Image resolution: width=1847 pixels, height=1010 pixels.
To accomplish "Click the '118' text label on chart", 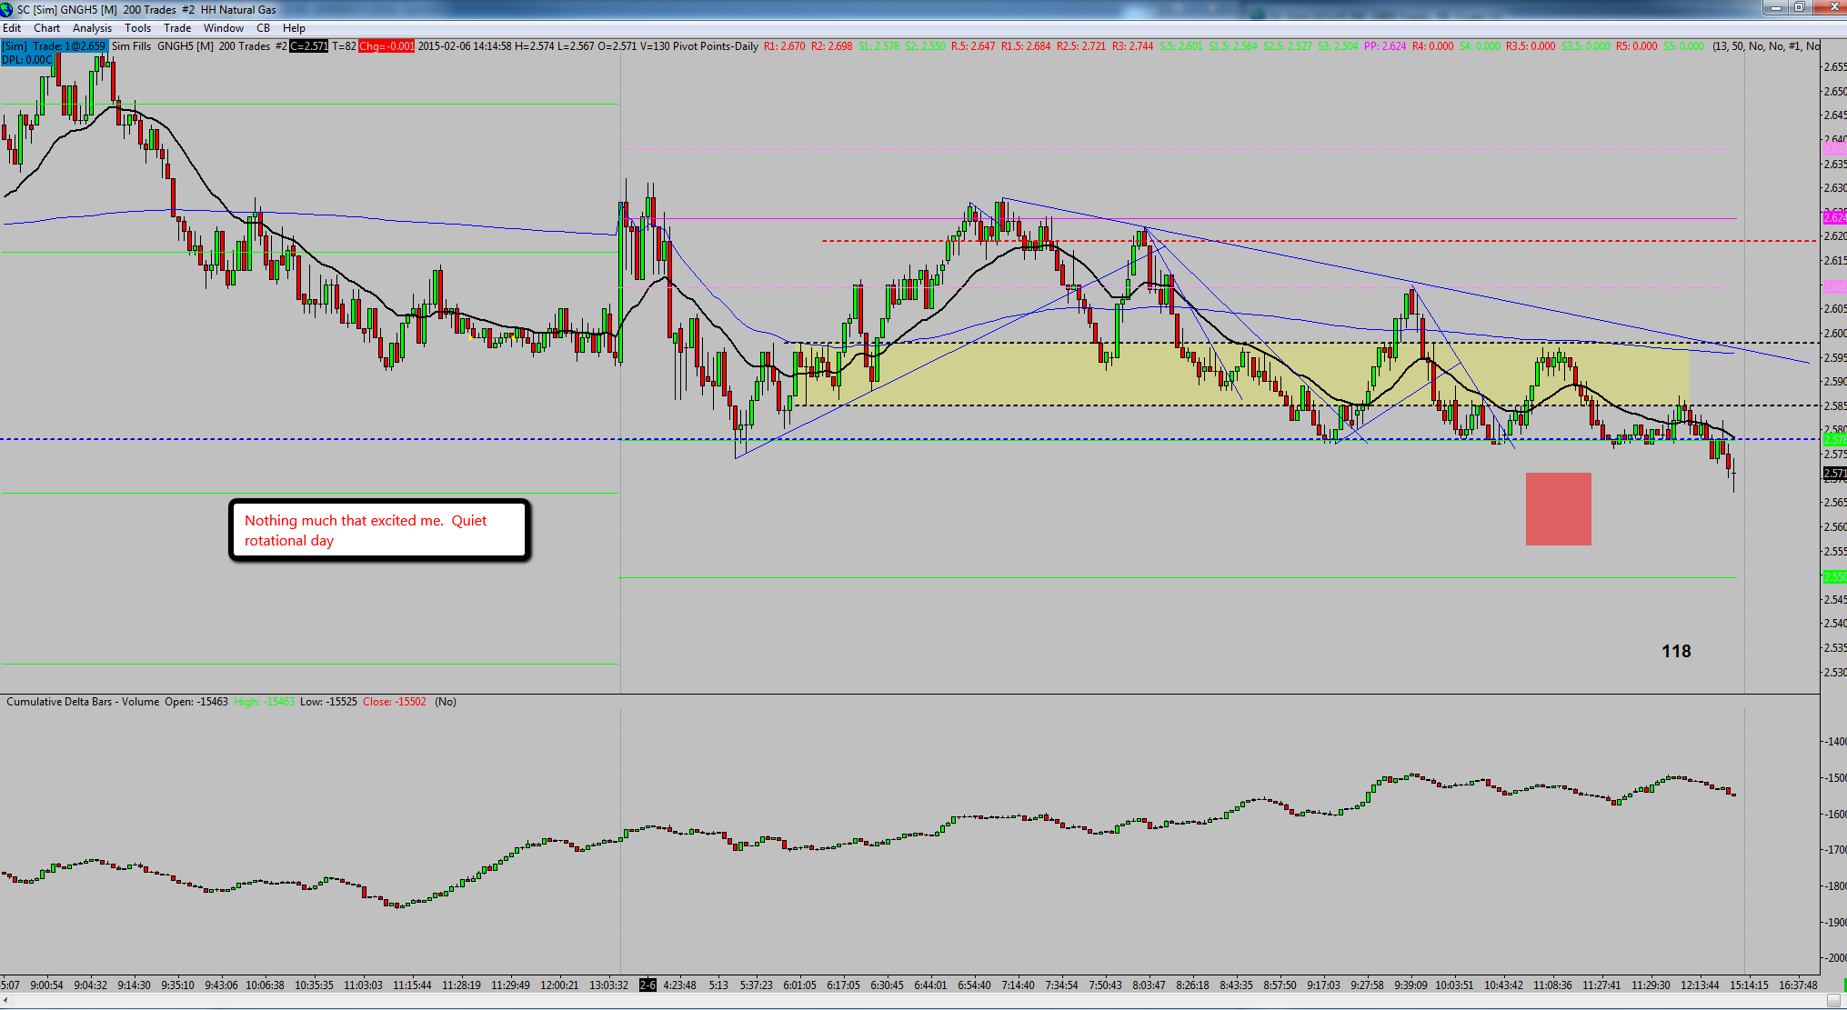I will (x=1676, y=651).
